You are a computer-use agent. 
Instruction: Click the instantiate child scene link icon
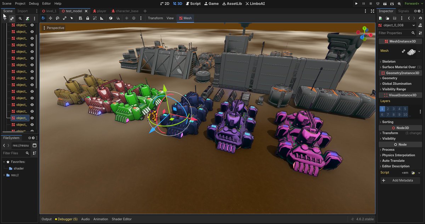(12, 18)
